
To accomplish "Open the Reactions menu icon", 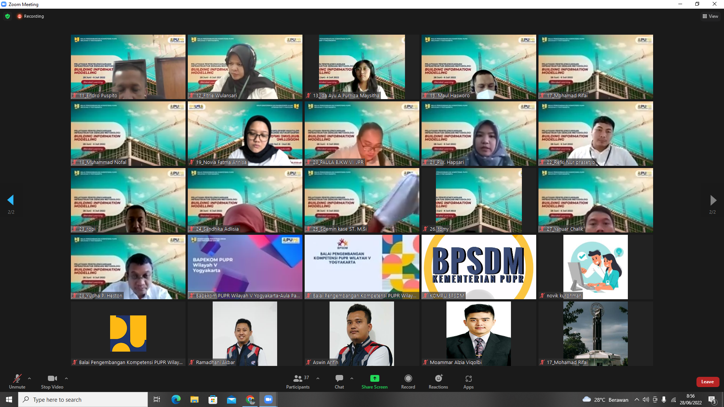I will point(438,378).
